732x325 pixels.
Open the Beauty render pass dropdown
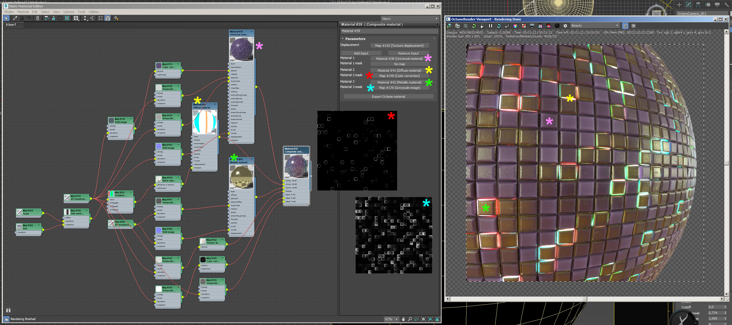pos(595,26)
